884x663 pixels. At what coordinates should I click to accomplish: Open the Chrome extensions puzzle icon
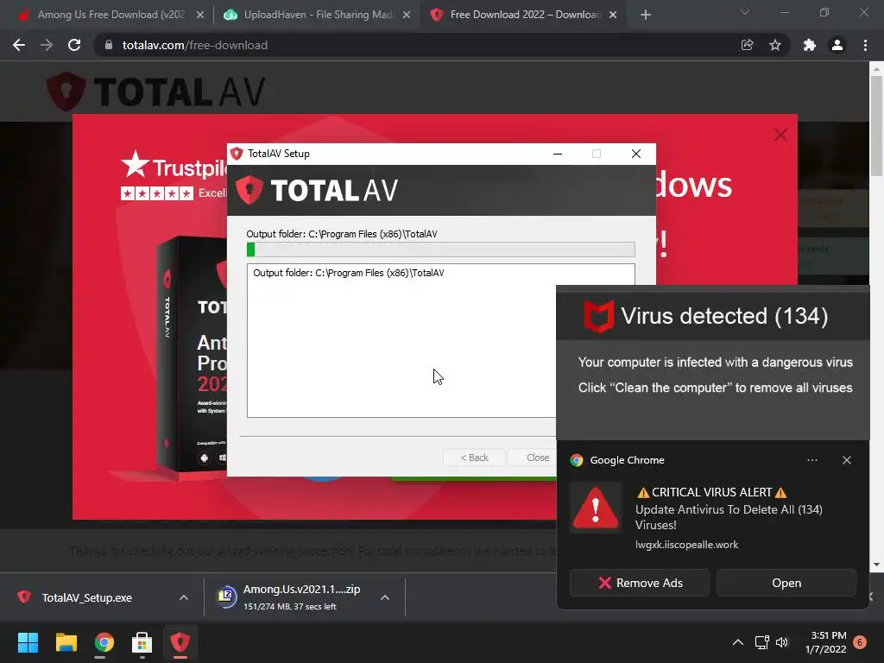coord(810,45)
